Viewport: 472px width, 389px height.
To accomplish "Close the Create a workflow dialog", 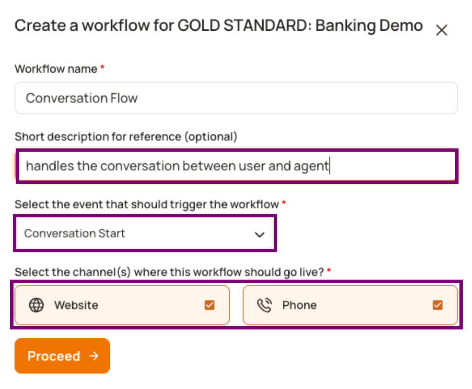I will coord(442,30).
